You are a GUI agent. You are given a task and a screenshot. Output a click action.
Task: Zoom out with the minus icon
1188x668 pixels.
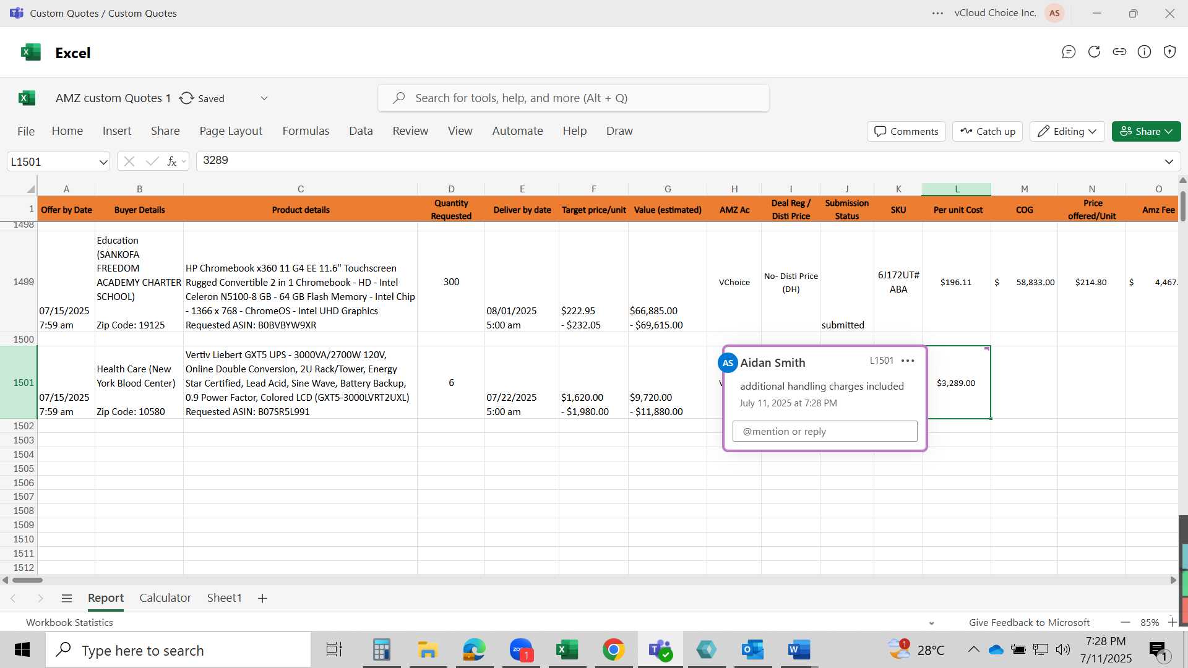coord(1126,622)
